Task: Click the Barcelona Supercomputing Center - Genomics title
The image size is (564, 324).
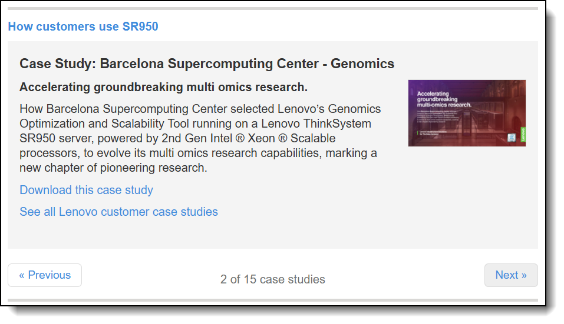Action: pos(207,64)
